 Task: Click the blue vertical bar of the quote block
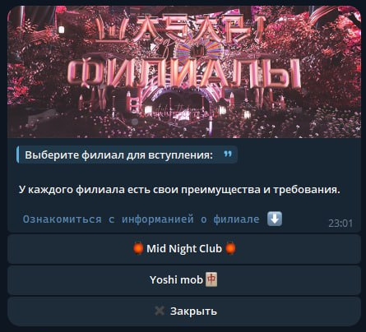18,154
